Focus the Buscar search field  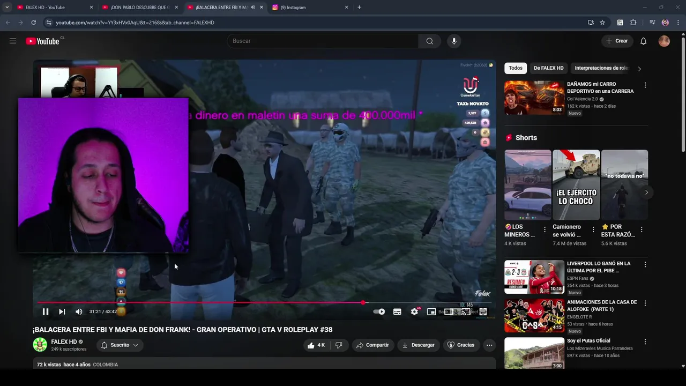(323, 41)
